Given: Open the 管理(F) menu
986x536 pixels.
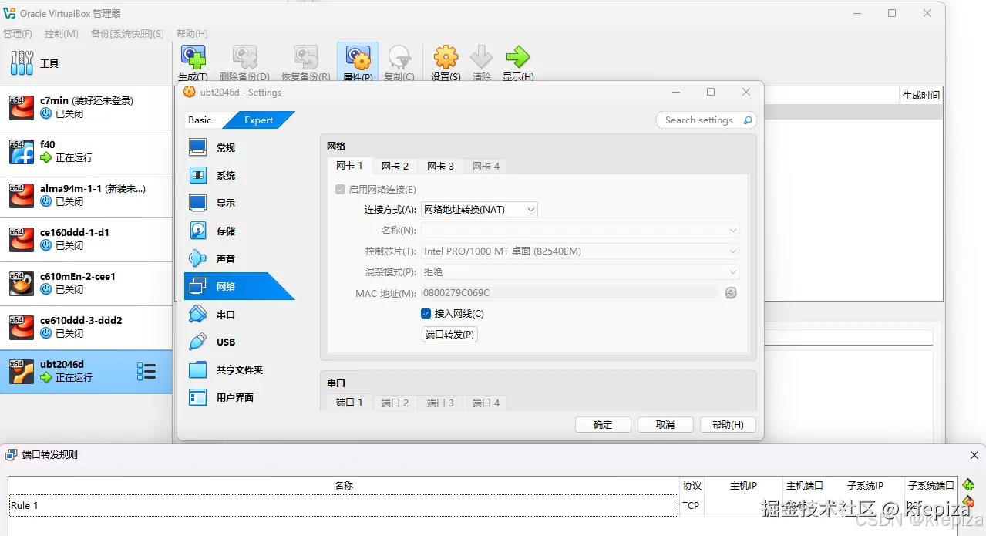Looking at the screenshot, I should tap(18, 34).
